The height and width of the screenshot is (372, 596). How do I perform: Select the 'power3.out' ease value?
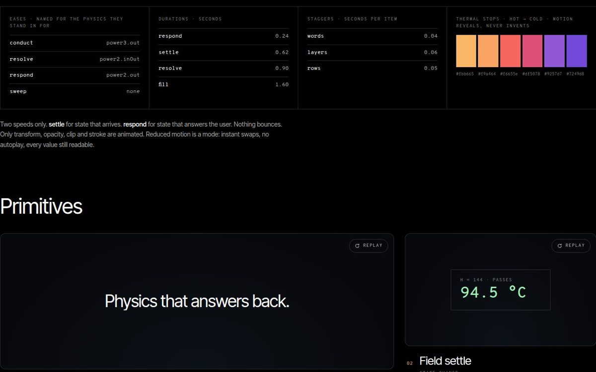[123, 43]
